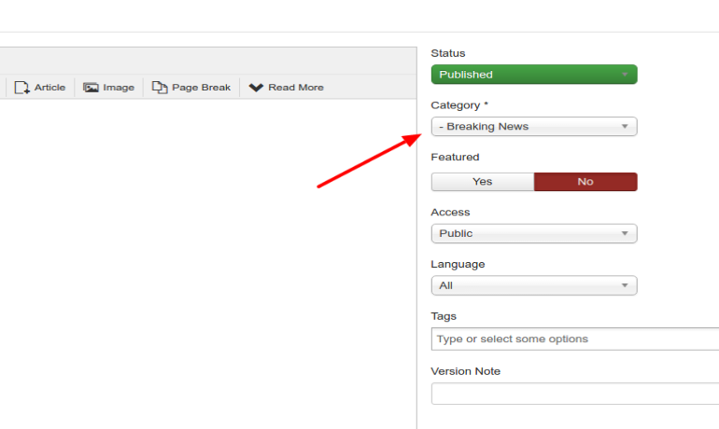
Task: Click the Status label
Action: [448, 53]
